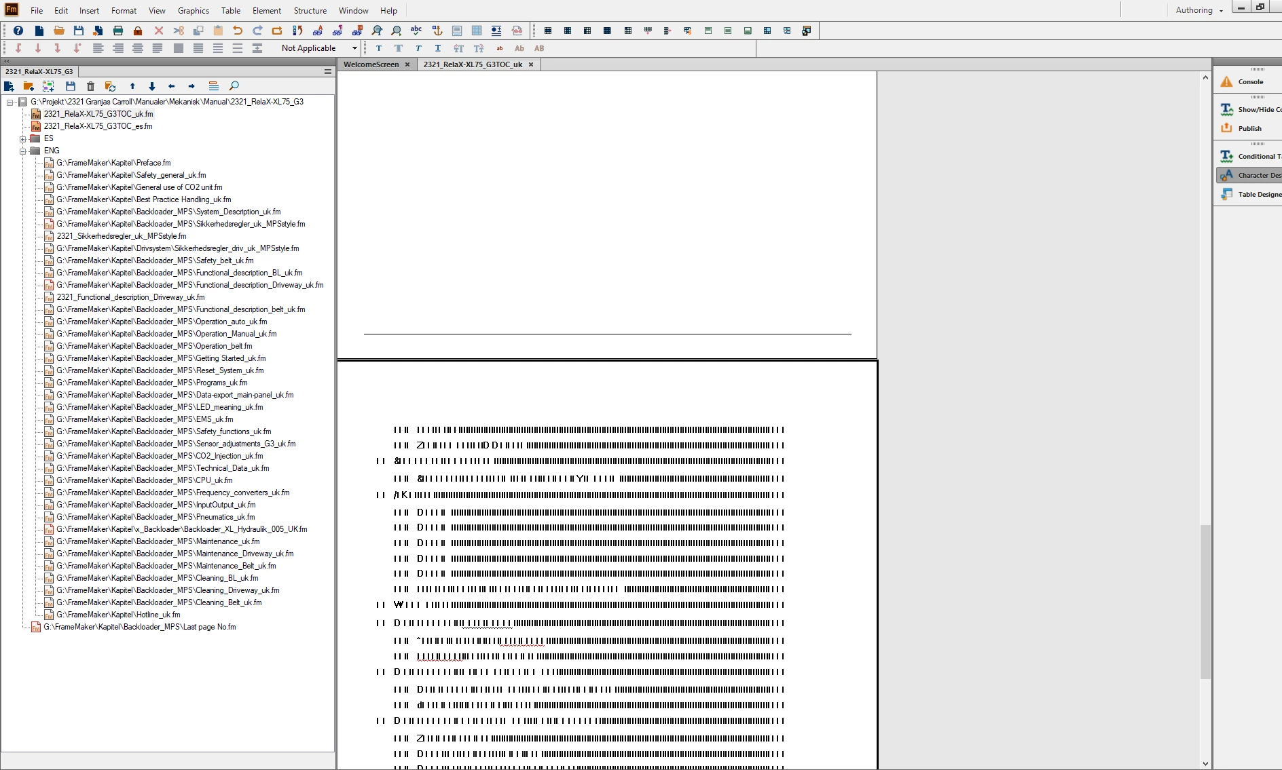Toggle underline T text style

click(x=438, y=48)
